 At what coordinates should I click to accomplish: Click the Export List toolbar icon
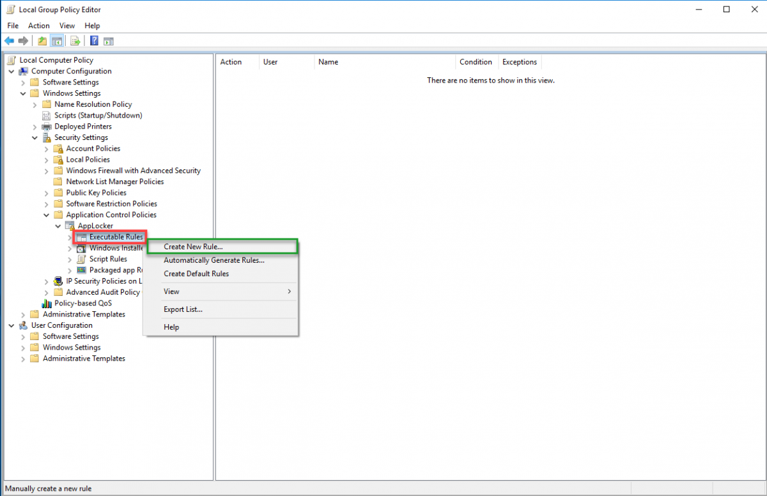click(x=75, y=41)
